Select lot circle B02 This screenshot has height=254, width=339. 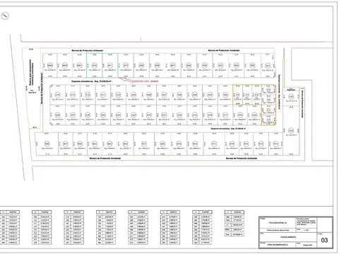[x=252, y=65]
